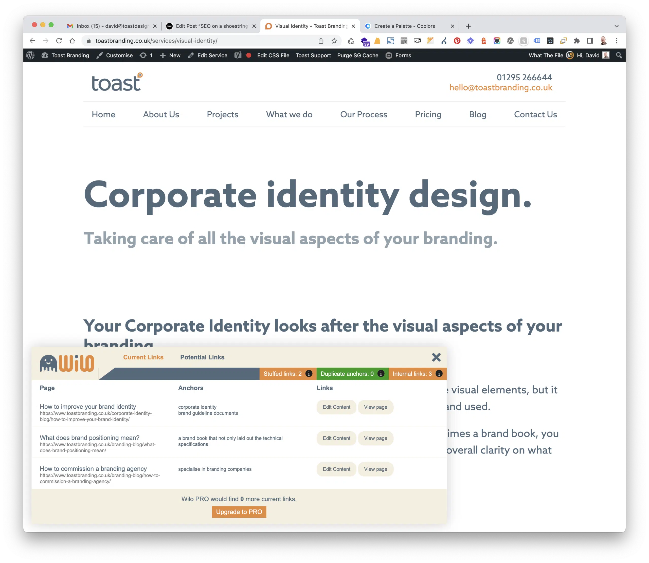Viewport: 649px width, 563px height.
Task: Click View page for brand positioning link
Action: point(375,439)
